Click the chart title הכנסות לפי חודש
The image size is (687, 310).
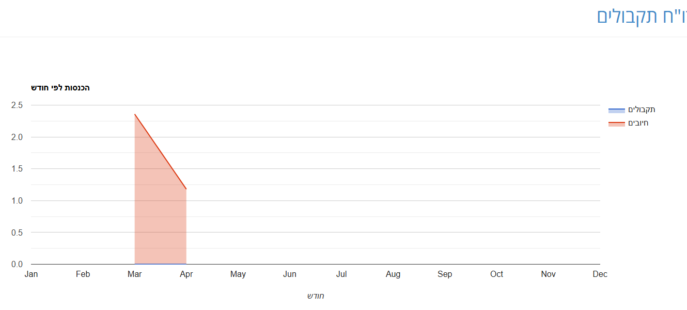click(x=60, y=88)
